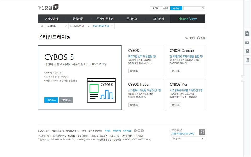Screen dimensions: 251x157
Task: Select the 주식/선물옵션 menu
Action: point(105,19)
